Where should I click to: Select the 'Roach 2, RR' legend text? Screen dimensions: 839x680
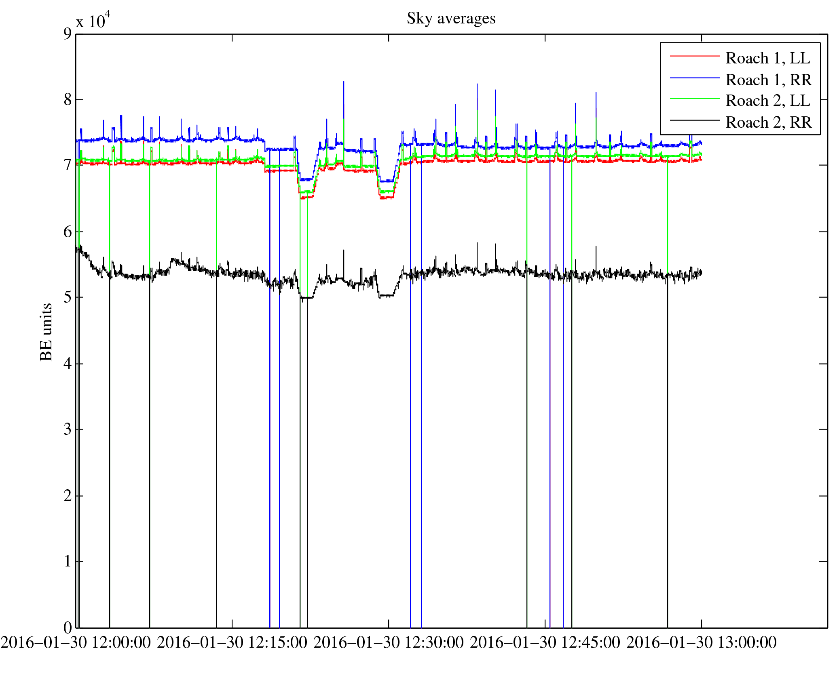(768, 122)
